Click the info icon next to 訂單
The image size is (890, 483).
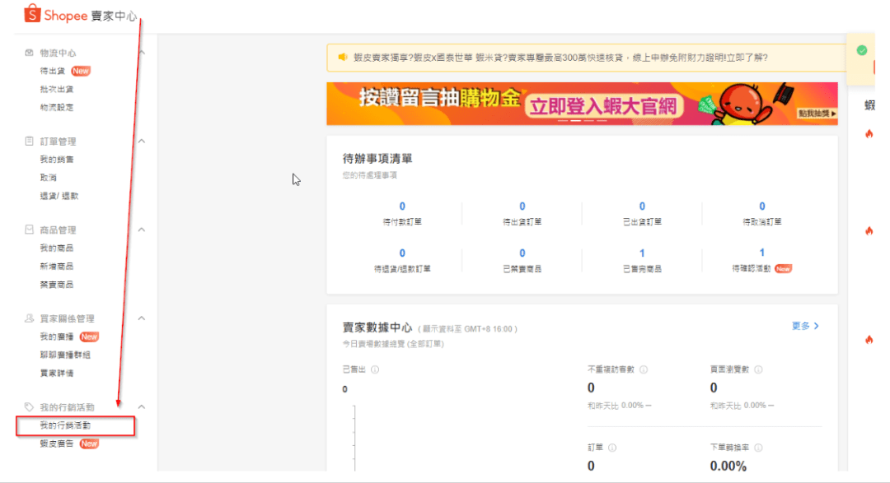click(612, 448)
